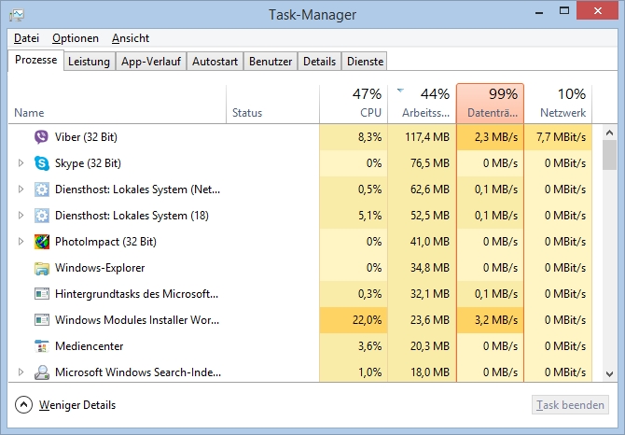Click the 3,2 MB/s disk value

pos(496,320)
